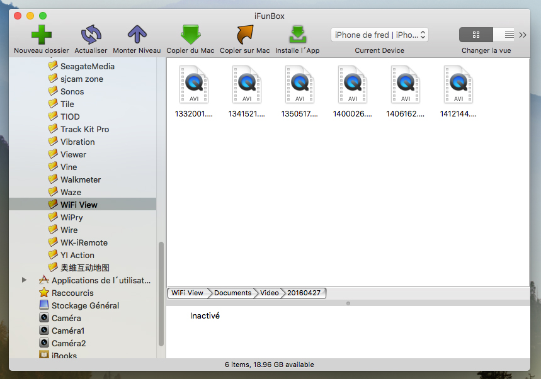Click the Inactivé status text
541x379 pixels.
click(205, 315)
